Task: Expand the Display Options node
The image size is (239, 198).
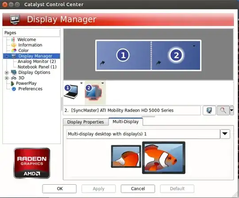Action: point(7,73)
